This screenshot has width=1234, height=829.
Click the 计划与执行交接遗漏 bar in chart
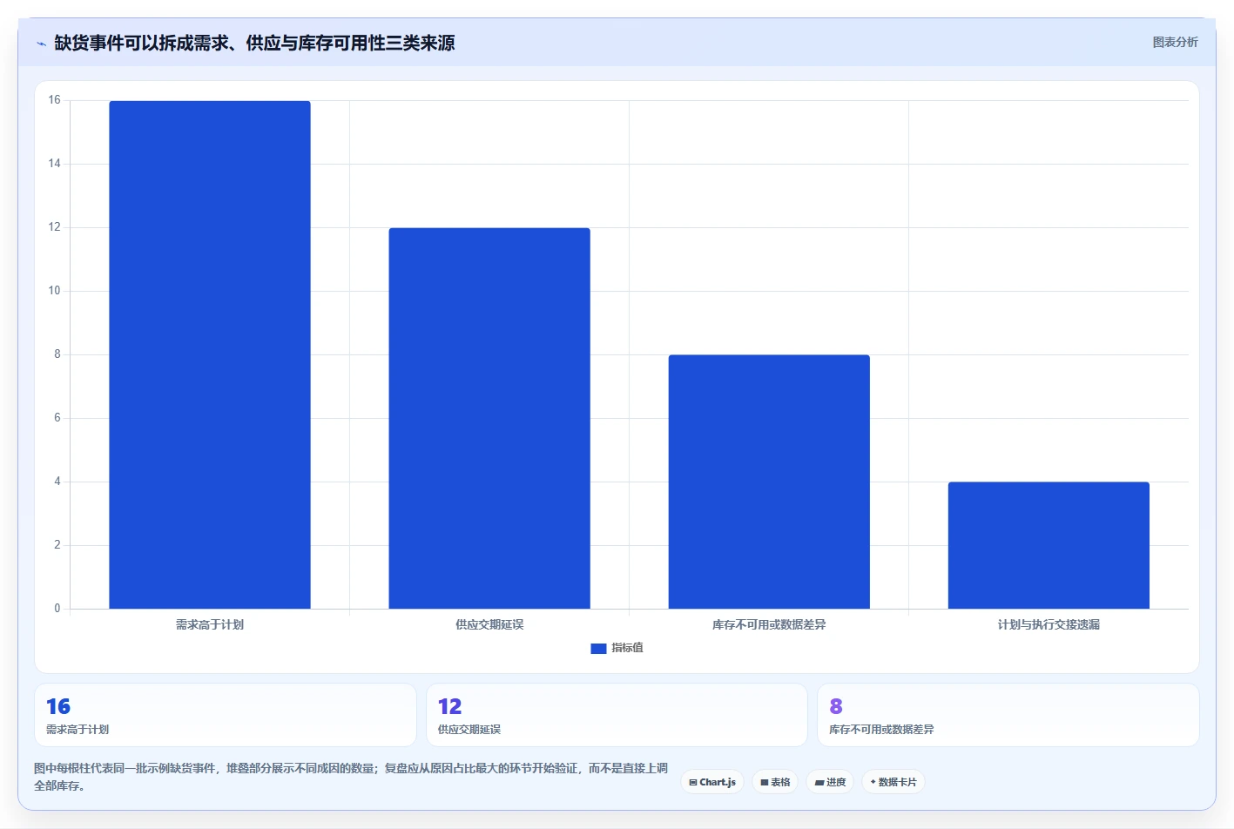(x=1049, y=545)
